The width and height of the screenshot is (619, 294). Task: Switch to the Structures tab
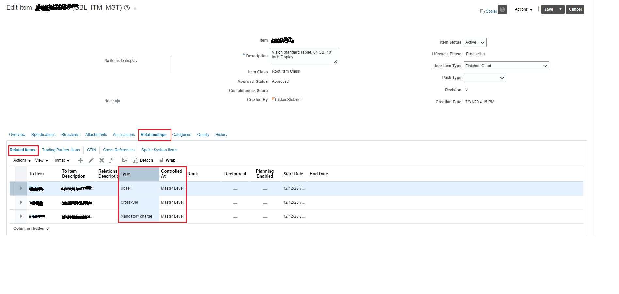(x=70, y=135)
